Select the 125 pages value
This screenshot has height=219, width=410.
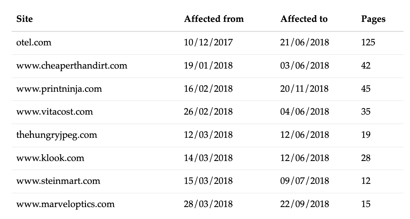(x=368, y=43)
